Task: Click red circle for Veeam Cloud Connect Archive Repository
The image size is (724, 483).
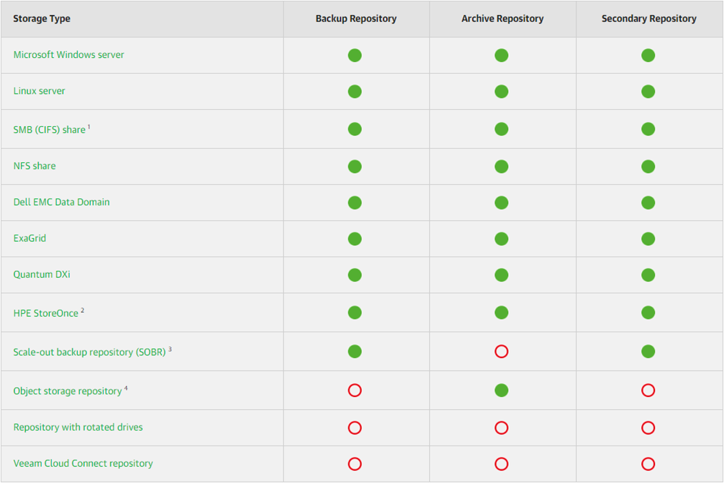Action: coord(501,464)
